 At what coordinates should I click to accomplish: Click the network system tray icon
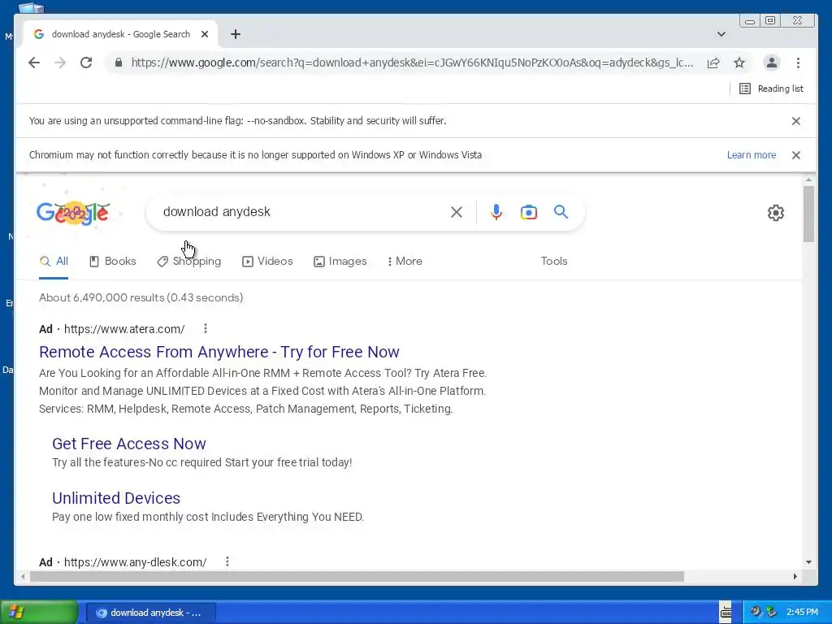click(771, 612)
